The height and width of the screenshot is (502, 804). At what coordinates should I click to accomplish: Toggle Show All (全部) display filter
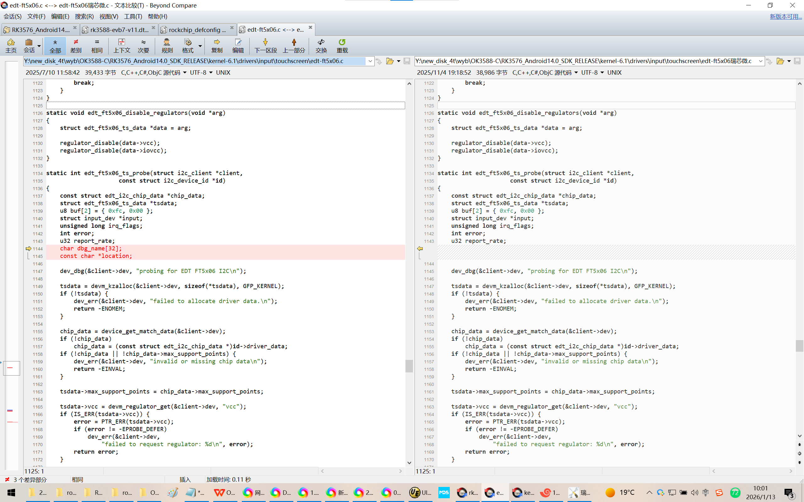(55, 45)
